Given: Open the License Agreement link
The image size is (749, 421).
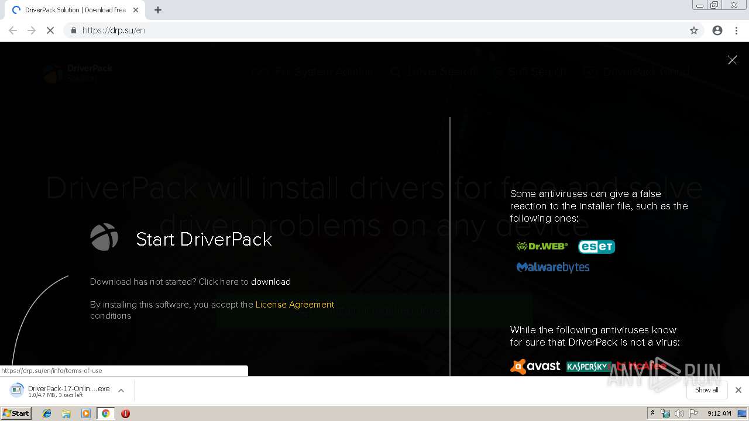Looking at the screenshot, I should point(295,305).
